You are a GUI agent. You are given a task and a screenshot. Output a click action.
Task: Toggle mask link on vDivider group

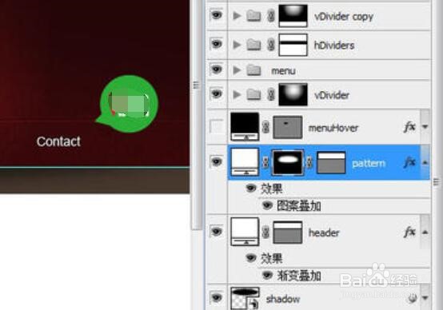click(270, 95)
